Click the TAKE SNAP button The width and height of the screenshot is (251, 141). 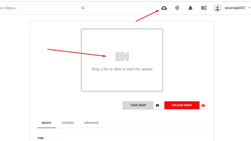point(138,105)
